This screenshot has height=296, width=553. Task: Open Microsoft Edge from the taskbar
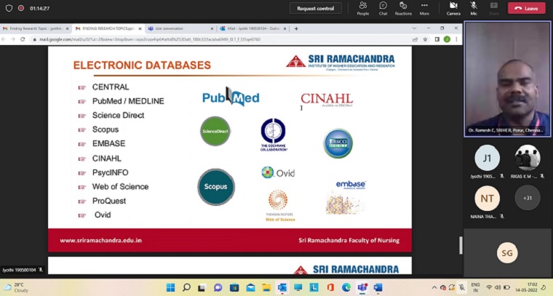[x=346, y=287]
